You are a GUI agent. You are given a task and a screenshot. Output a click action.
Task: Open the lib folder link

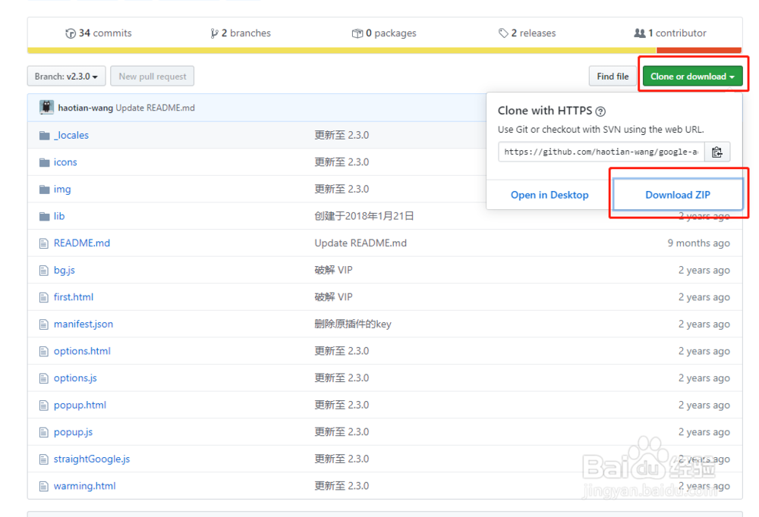(x=59, y=216)
